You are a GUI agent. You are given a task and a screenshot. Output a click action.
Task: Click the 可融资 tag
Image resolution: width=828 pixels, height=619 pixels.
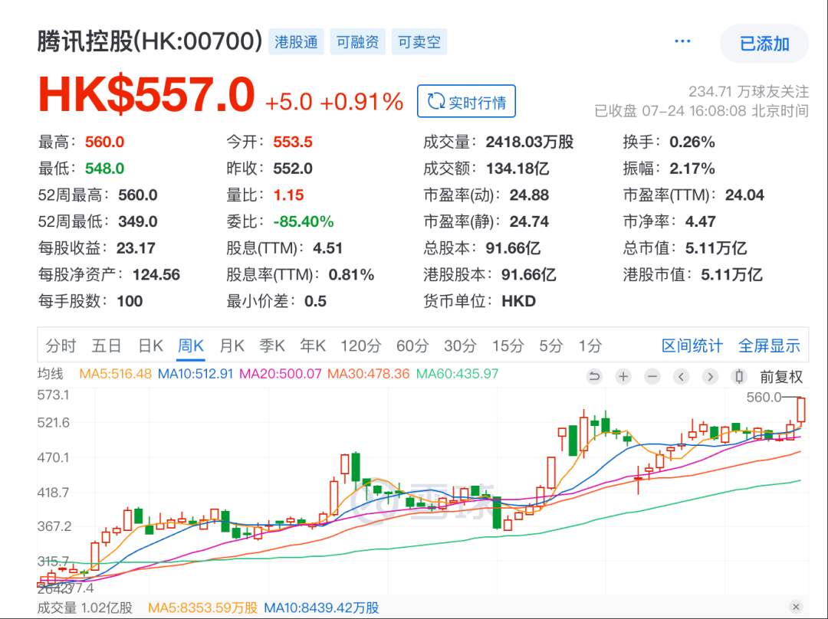pos(357,41)
